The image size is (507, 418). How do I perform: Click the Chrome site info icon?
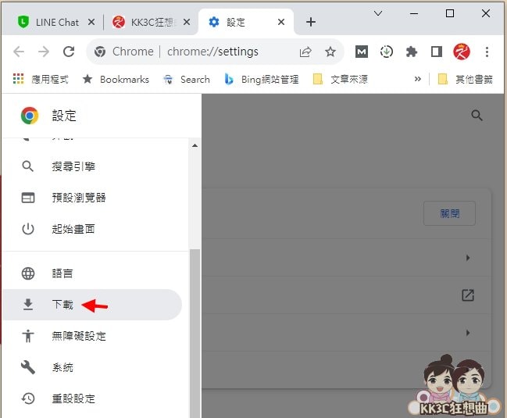pyautogui.click(x=100, y=52)
